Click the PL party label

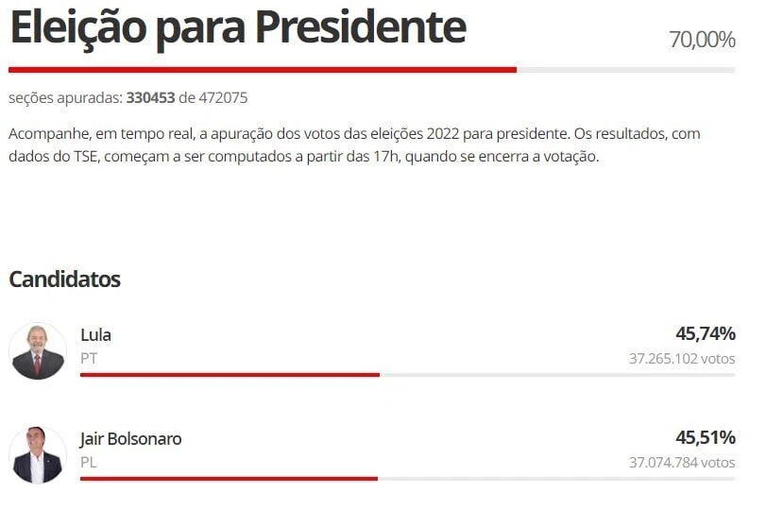pyautogui.click(x=89, y=462)
